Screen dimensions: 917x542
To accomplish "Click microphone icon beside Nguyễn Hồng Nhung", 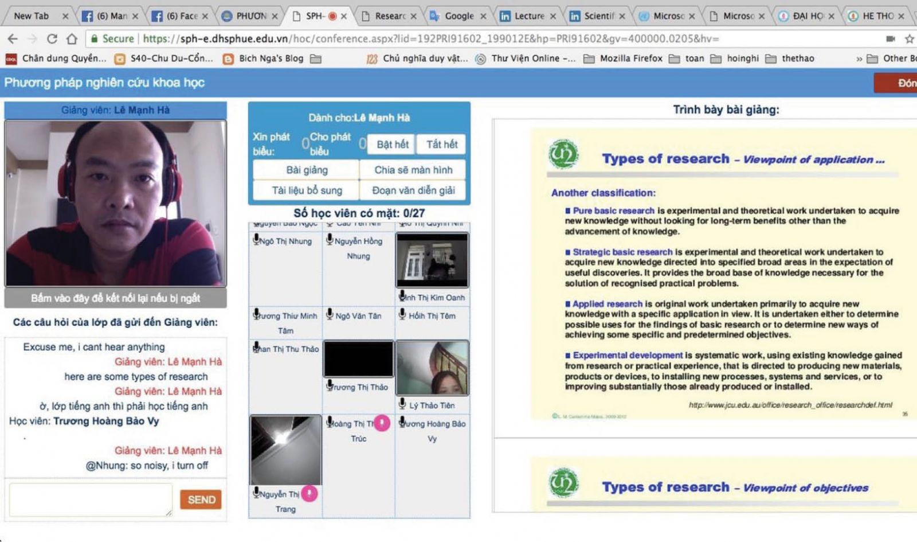I will point(330,240).
